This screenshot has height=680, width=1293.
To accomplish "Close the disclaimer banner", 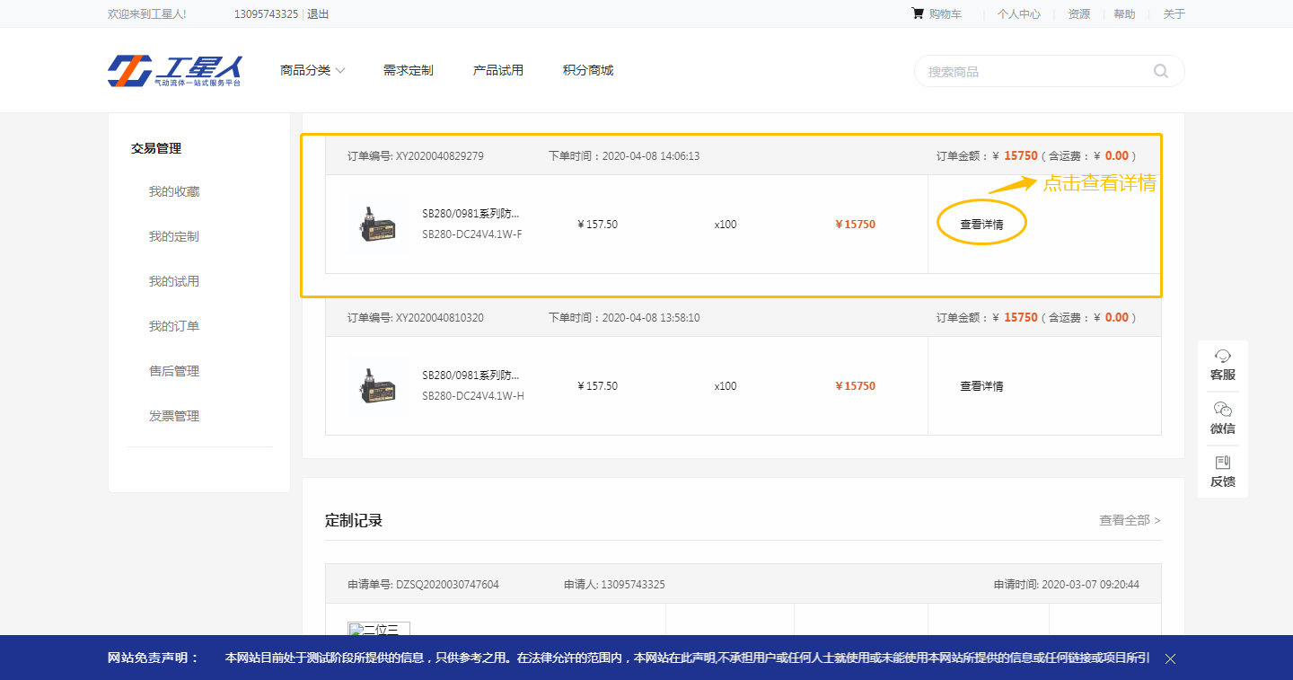I will 1170,658.
